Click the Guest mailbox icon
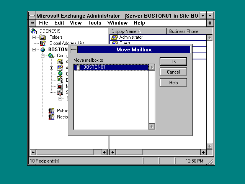This screenshot has height=184, width=245. [114, 43]
